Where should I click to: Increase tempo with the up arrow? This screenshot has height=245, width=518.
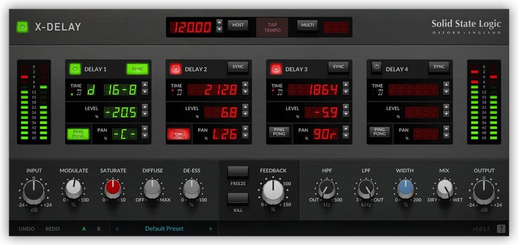(x=219, y=22)
